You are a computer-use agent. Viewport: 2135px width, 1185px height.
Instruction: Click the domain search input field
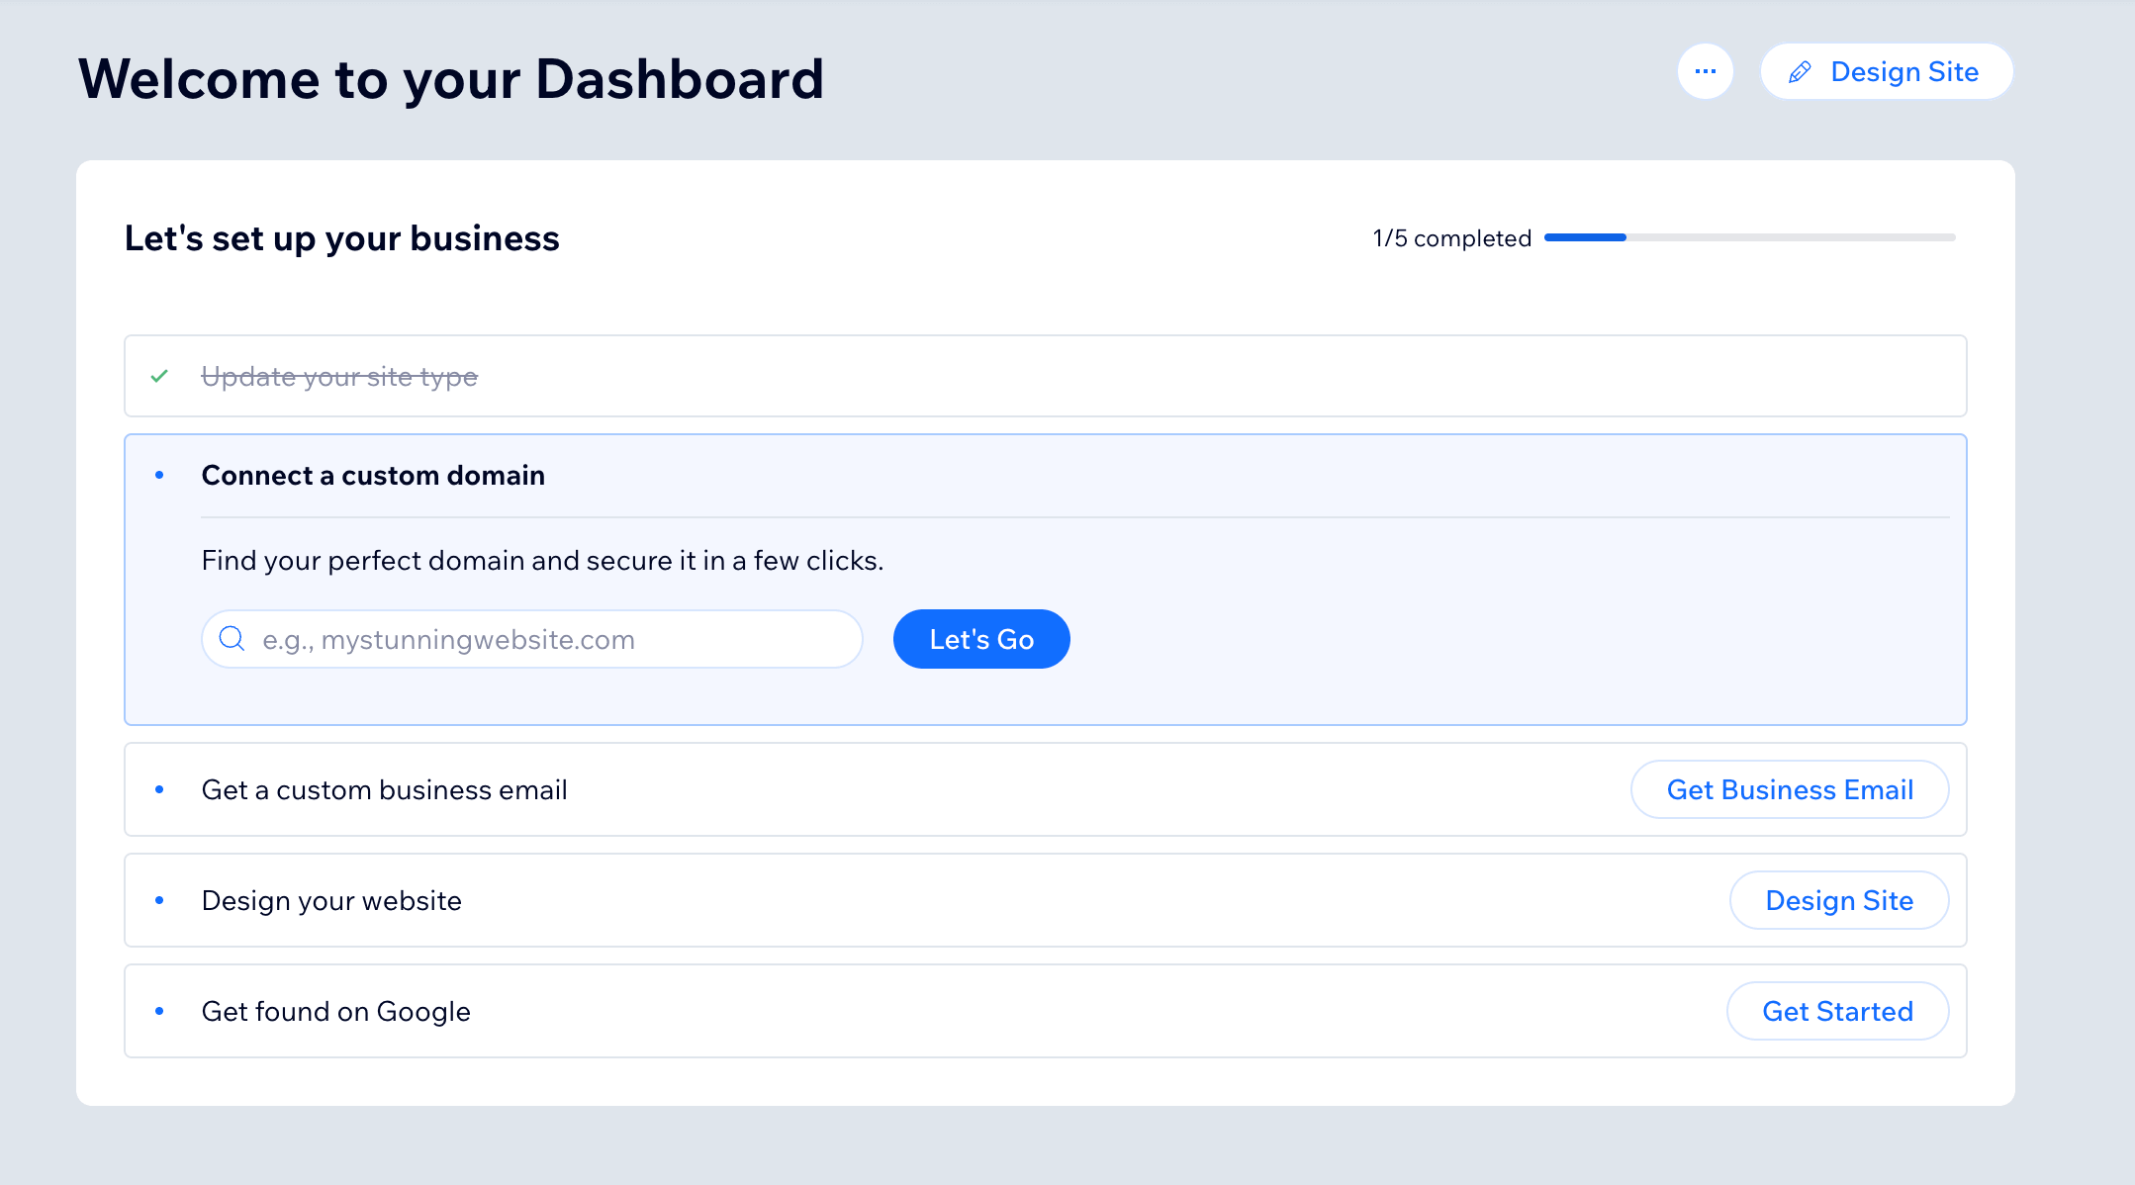532,639
